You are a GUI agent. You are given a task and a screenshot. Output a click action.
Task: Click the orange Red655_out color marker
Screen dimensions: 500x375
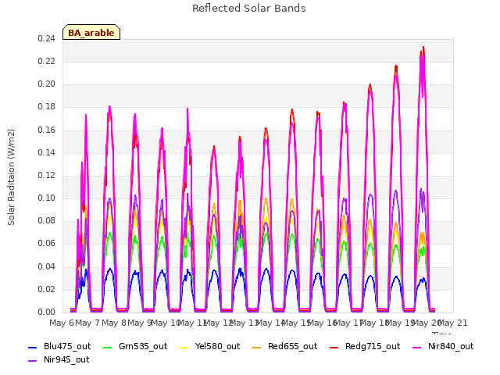click(x=257, y=347)
